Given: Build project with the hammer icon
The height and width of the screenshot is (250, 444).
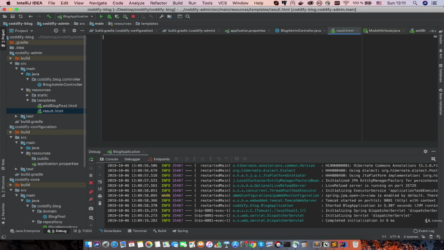Looking at the screenshot, I should 49,17.
